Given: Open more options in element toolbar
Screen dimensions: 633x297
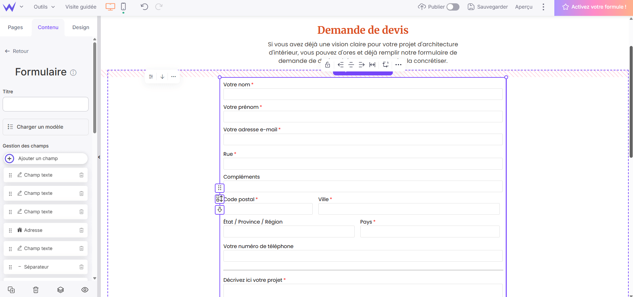Looking at the screenshot, I should coord(398,64).
